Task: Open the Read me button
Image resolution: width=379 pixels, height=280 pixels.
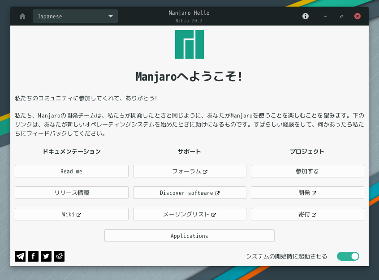Action: click(x=72, y=171)
